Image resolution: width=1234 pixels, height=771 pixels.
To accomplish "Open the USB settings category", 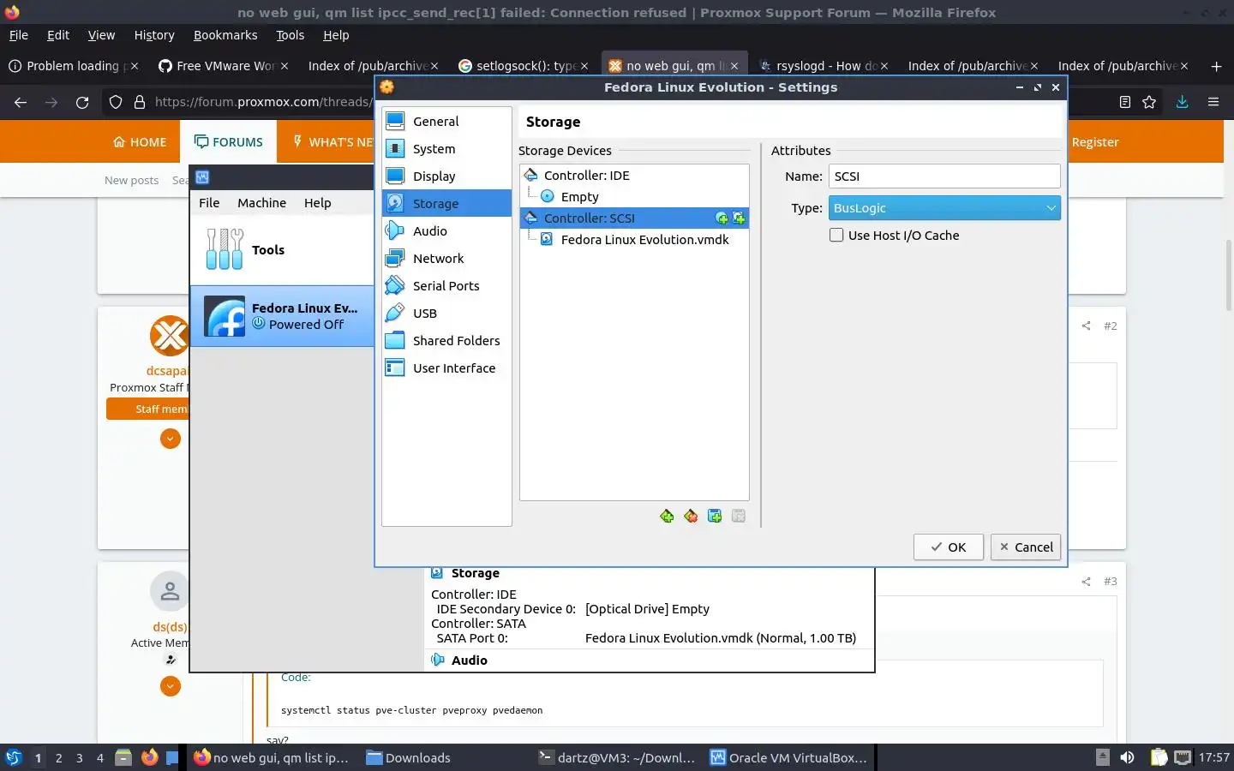I will (x=446, y=314).
